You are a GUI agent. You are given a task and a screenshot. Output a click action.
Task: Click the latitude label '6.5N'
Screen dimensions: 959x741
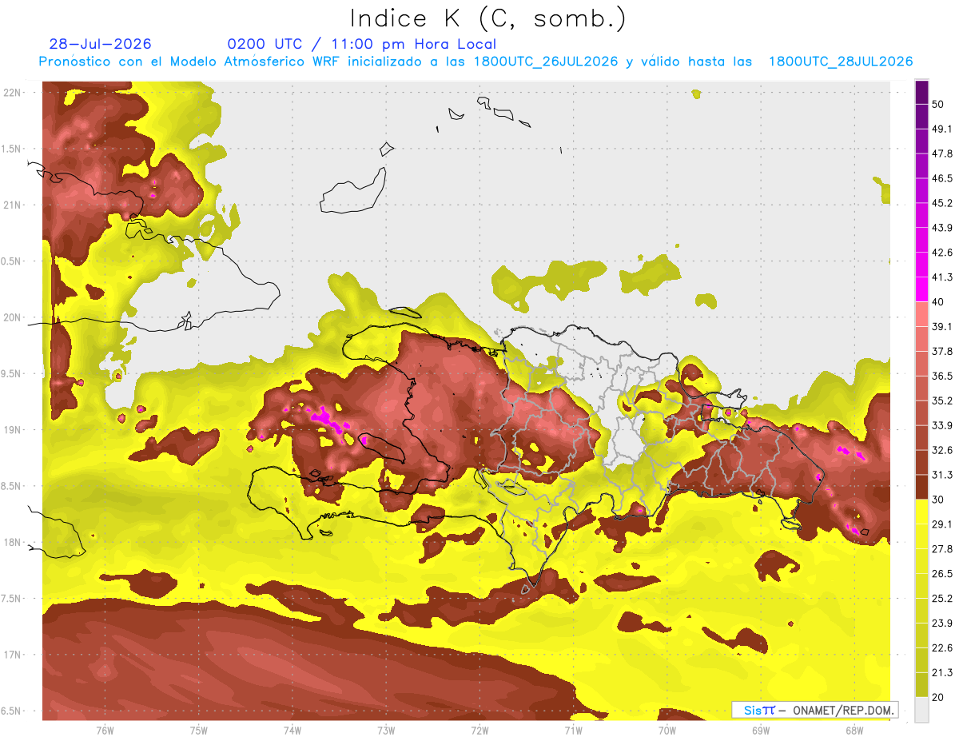[x=12, y=711]
